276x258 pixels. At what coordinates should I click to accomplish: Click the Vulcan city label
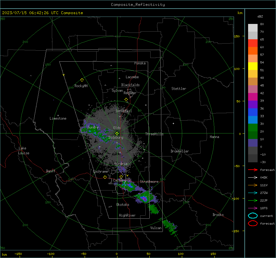coord(156,228)
